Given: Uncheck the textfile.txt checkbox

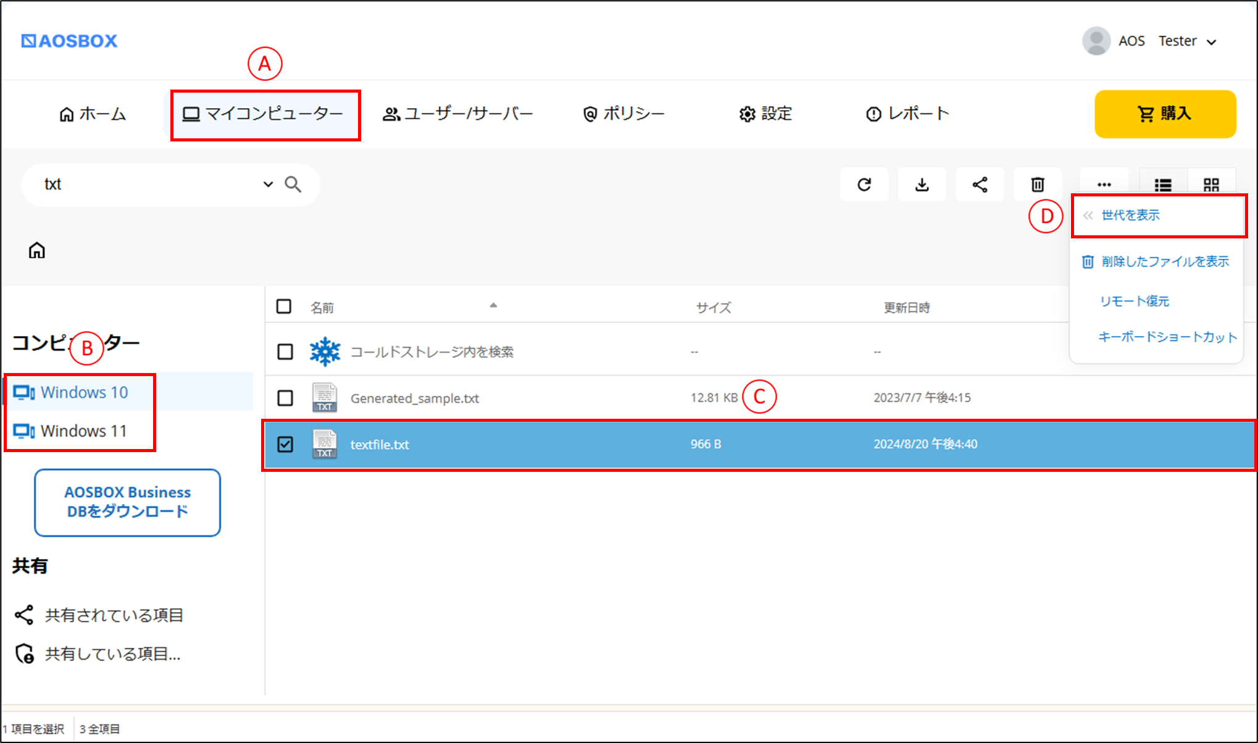Looking at the screenshot, I should click(x=285, y=444).
